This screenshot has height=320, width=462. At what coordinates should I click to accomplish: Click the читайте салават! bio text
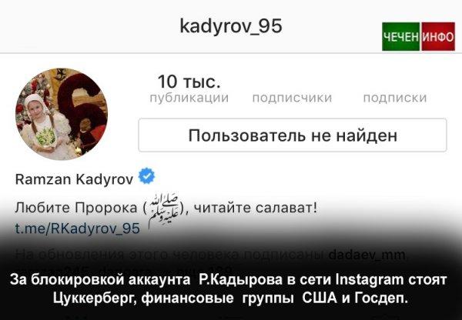coord(256,208)
